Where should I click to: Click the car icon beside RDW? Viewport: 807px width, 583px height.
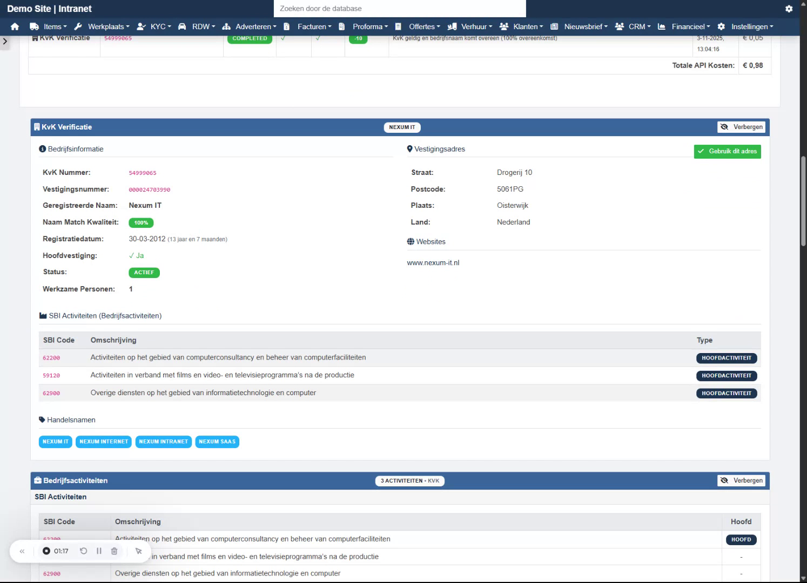click(x=182, y=26)
